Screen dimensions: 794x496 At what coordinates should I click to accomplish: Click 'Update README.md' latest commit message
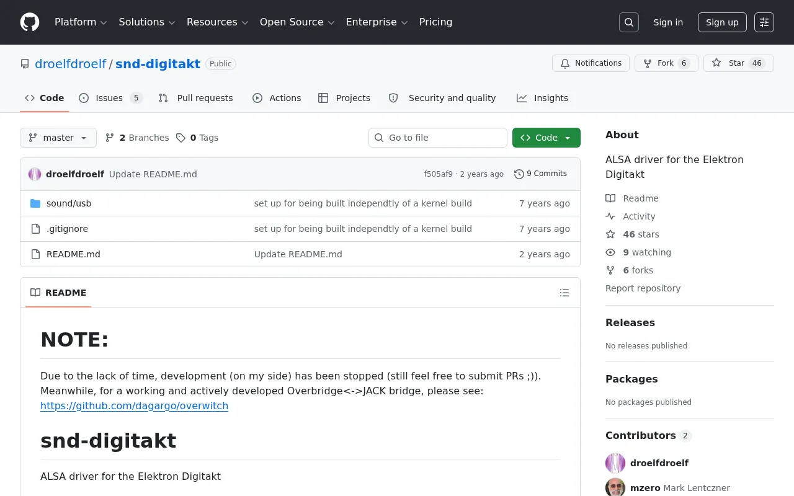153,174
